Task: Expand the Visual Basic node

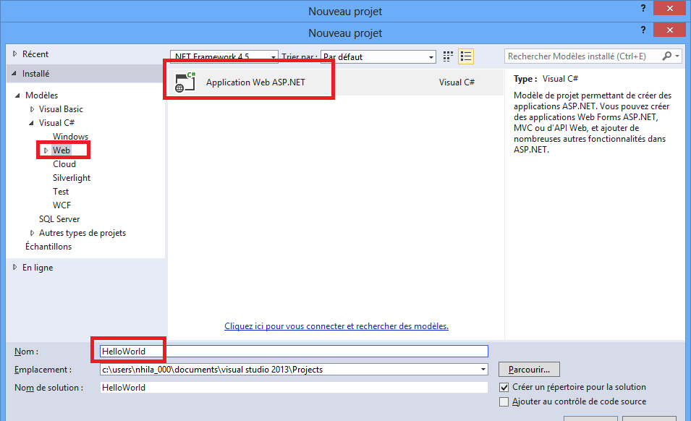Action: 32,109
